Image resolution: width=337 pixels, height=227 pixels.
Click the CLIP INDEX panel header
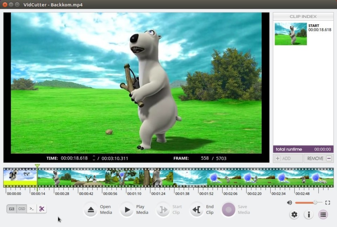click(x=303, y=17)
